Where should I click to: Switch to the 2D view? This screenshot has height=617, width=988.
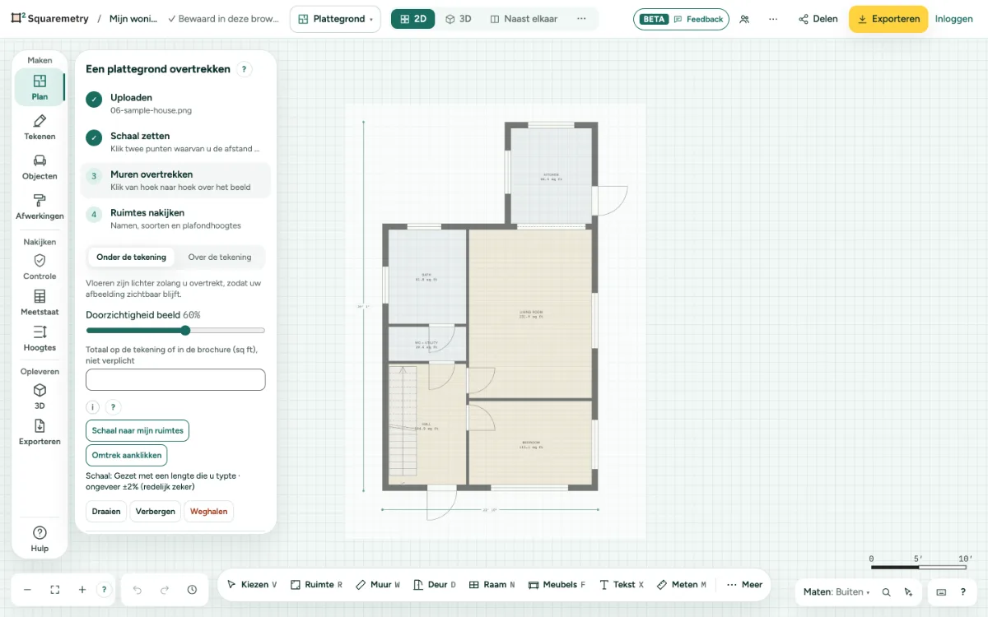[x=413, y=19]
